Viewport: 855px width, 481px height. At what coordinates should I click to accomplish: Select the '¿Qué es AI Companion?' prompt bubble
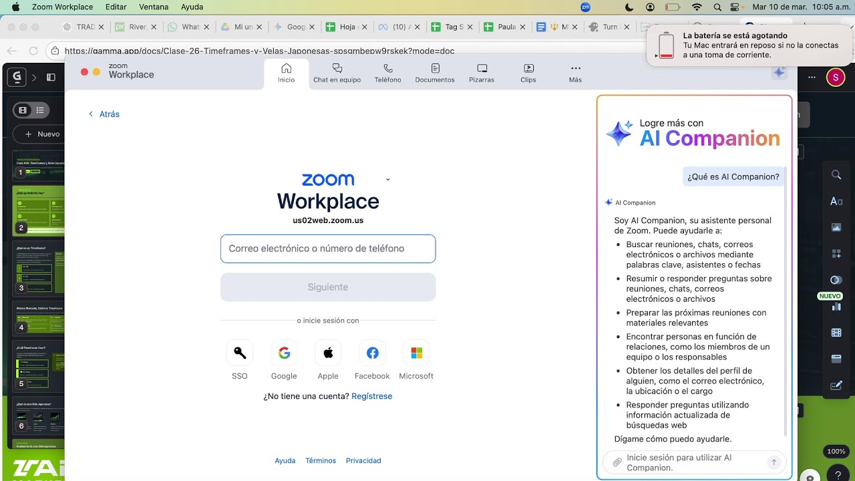733,177
